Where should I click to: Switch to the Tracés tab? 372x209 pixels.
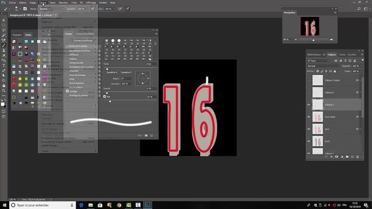(x=342, y=55)
